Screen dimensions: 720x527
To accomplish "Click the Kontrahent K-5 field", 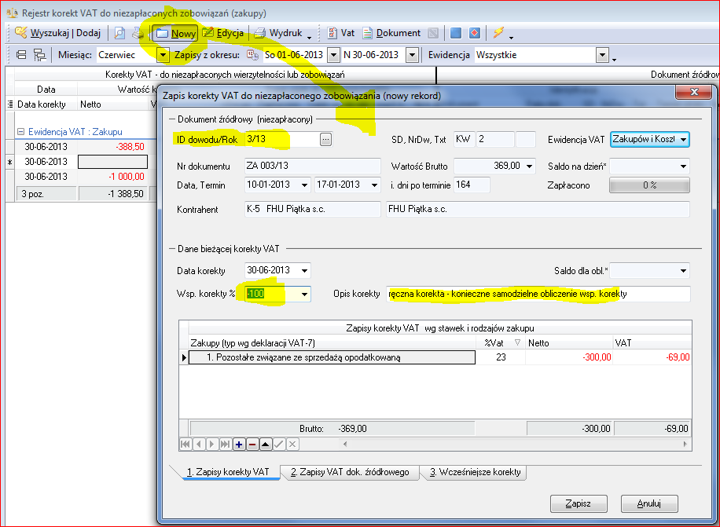I will pos(313,209).
